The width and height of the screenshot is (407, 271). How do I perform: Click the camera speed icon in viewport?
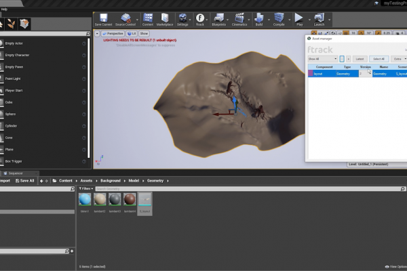click(x=398, y=33)
